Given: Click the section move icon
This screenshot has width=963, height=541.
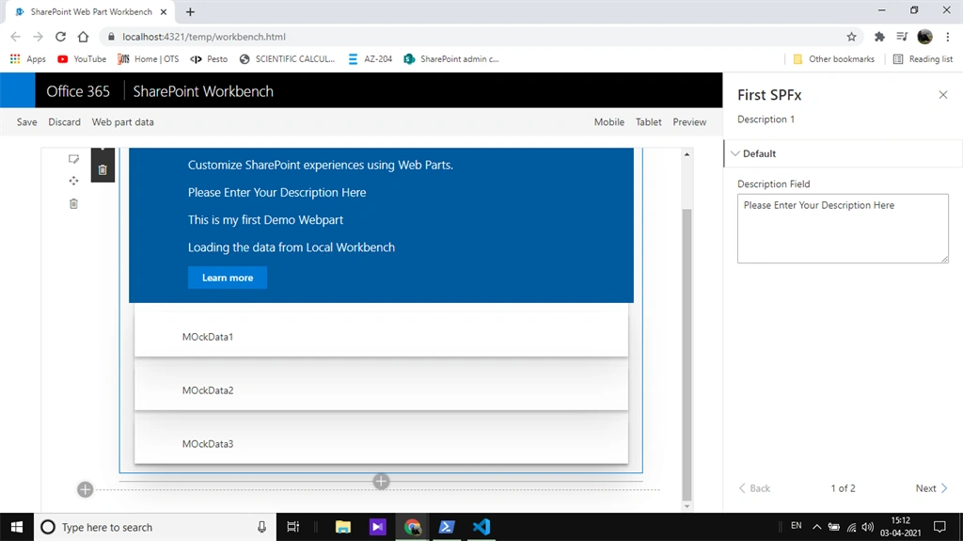Looking at the screenshot, I should tap(73, 181).
